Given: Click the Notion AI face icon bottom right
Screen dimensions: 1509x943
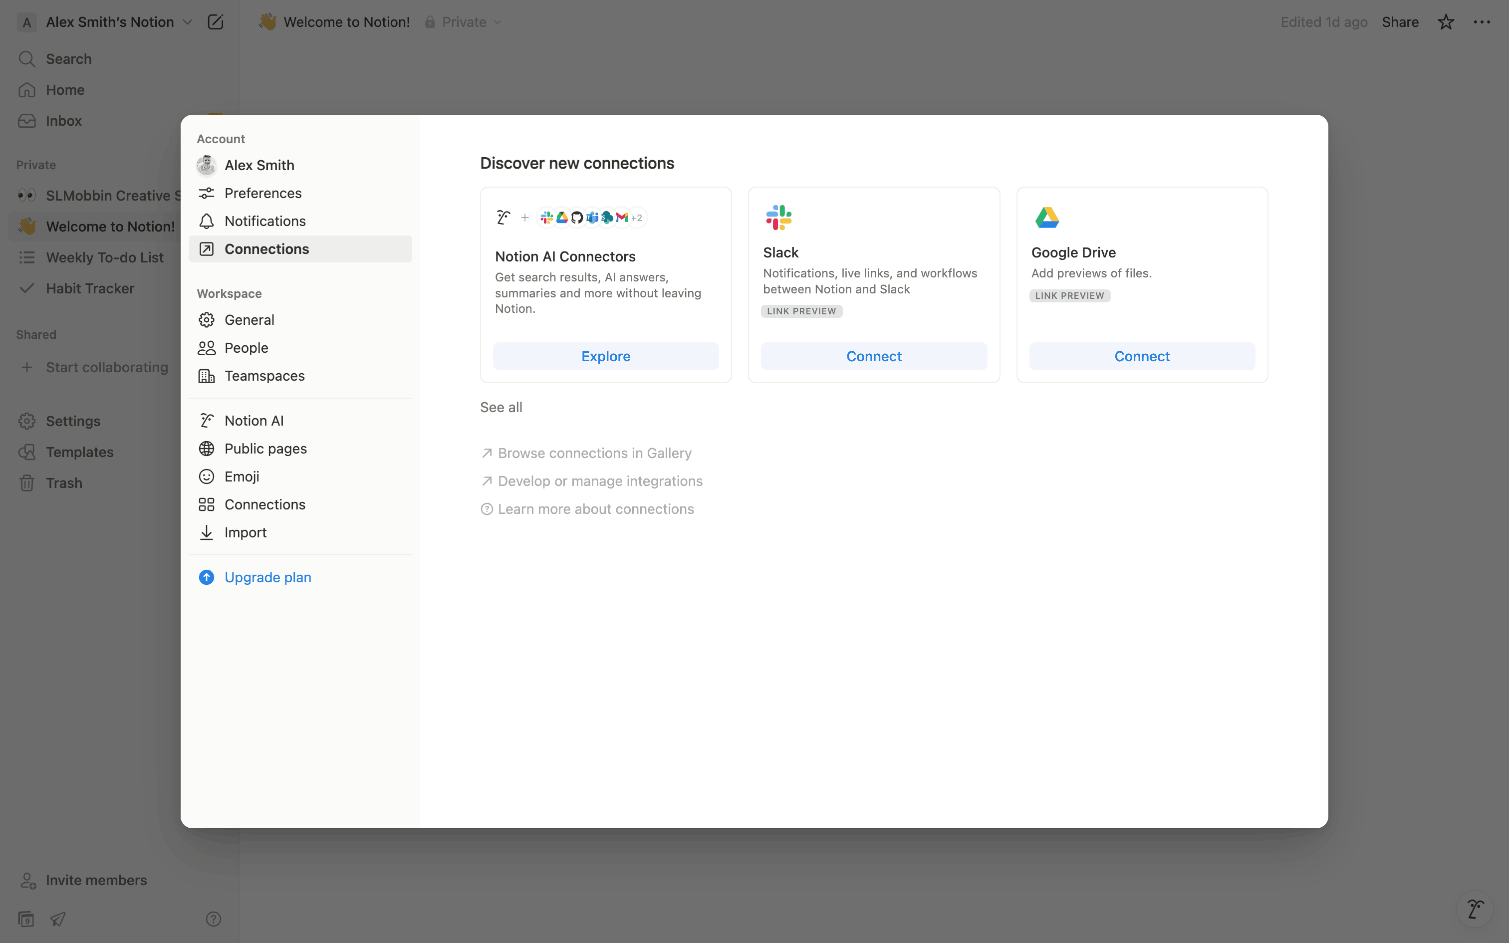Looking at the screenshot, I should click(1475, 909).
